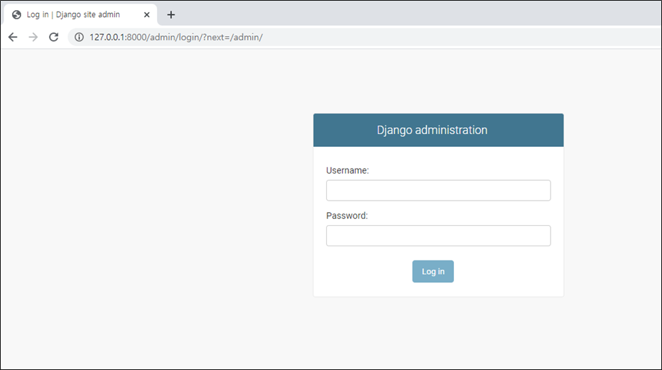The image size is (662, 370).
Task: Submit the form with the Log in button
Action: point(433,271)
